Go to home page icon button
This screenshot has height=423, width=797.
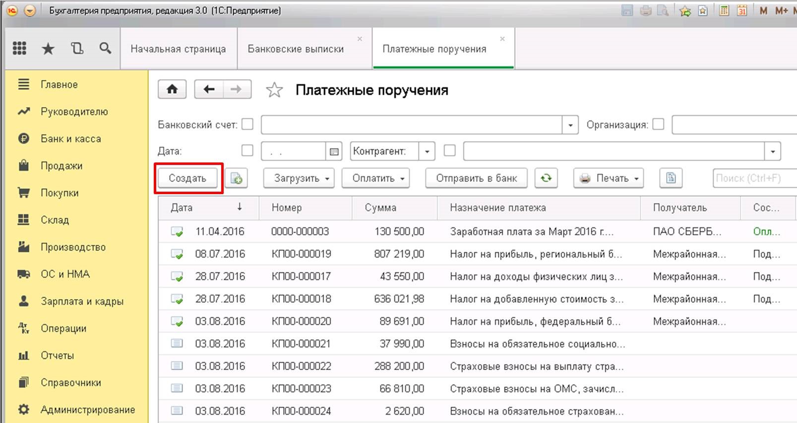coord(172,89)
